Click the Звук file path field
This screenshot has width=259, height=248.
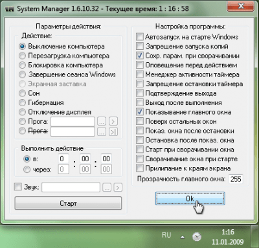tap(71, 187)
